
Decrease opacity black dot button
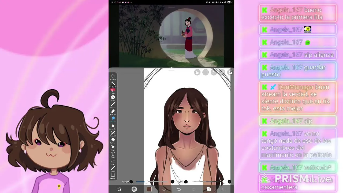tap(186, 182)
